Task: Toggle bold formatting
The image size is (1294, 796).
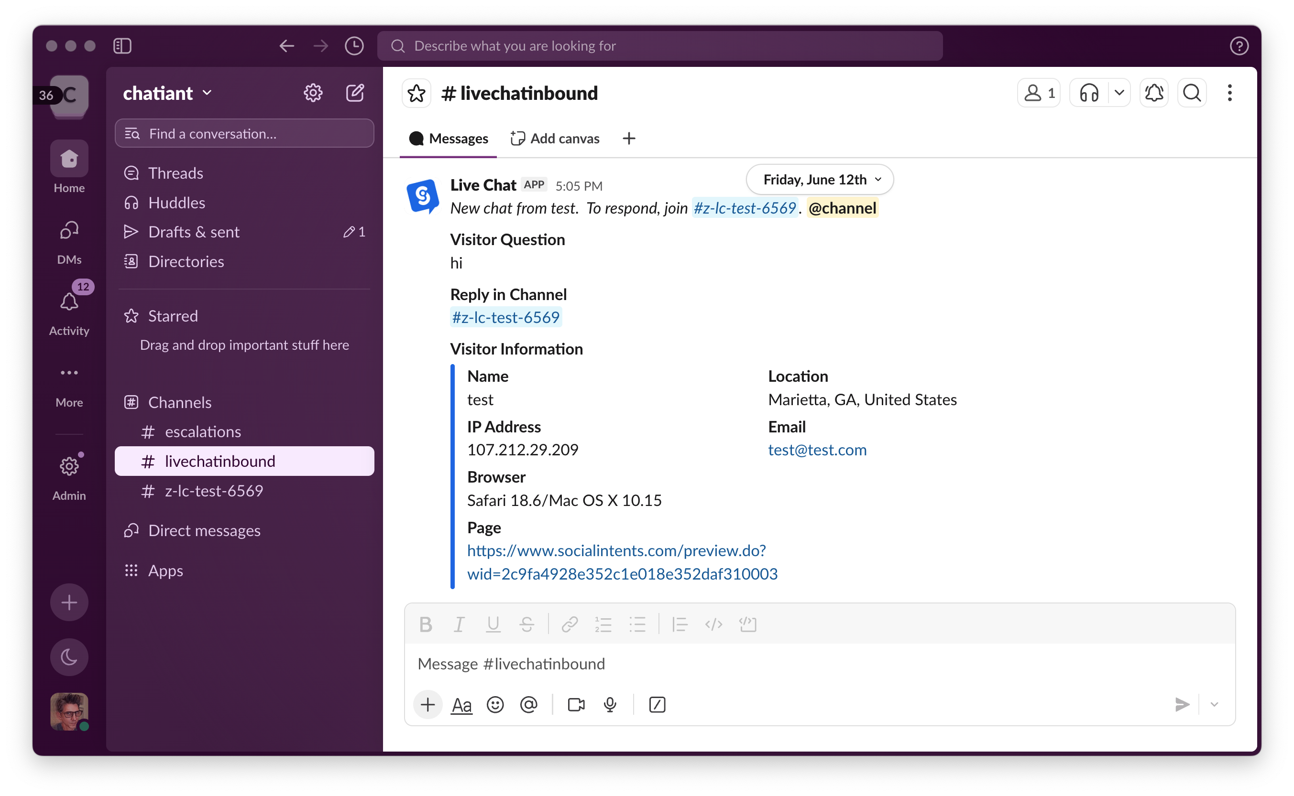Action: pos(426,624)
